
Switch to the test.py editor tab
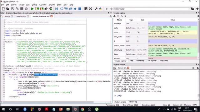click(x=7, y=16)
